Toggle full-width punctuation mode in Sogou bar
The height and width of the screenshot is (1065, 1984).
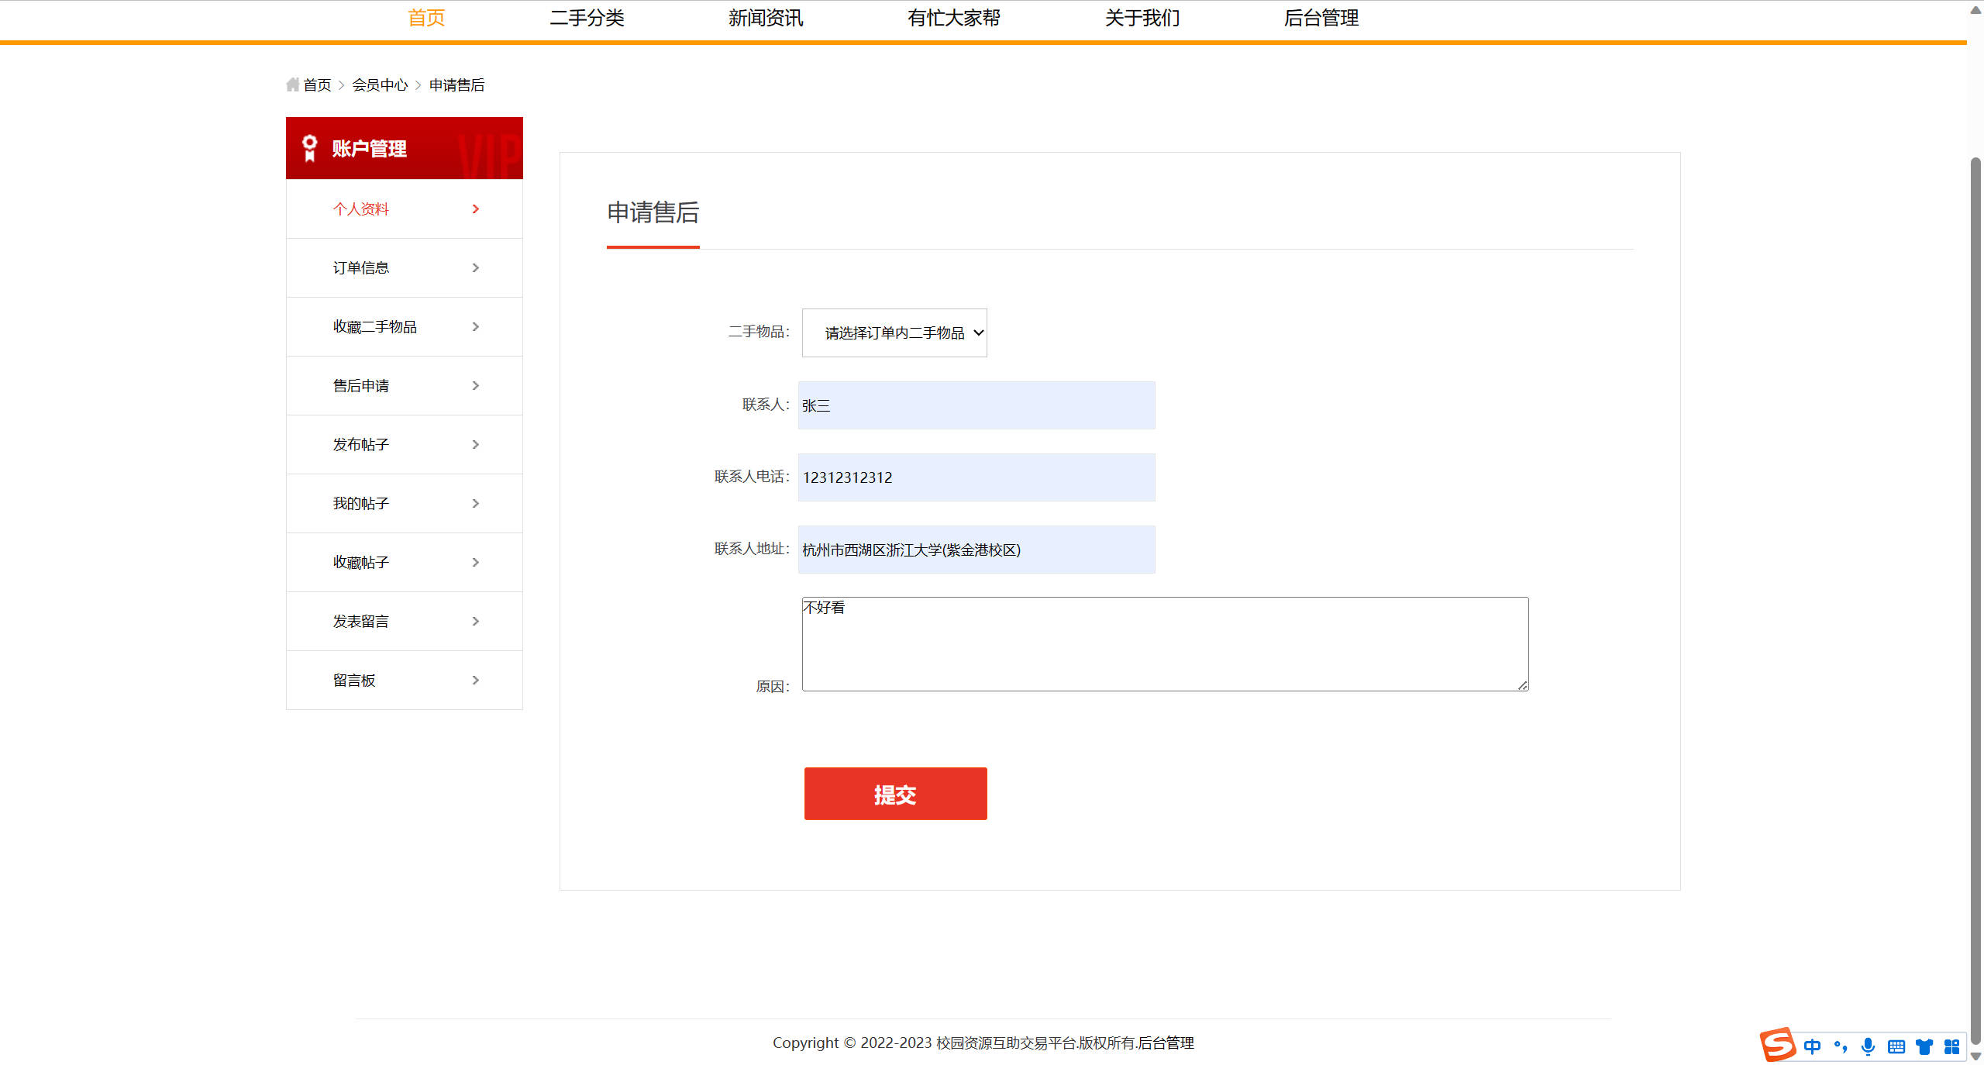(1841, 1046)
